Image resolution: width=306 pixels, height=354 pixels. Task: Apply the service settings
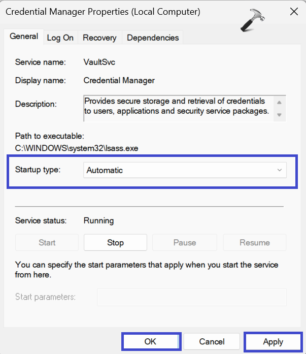[273, 341]
